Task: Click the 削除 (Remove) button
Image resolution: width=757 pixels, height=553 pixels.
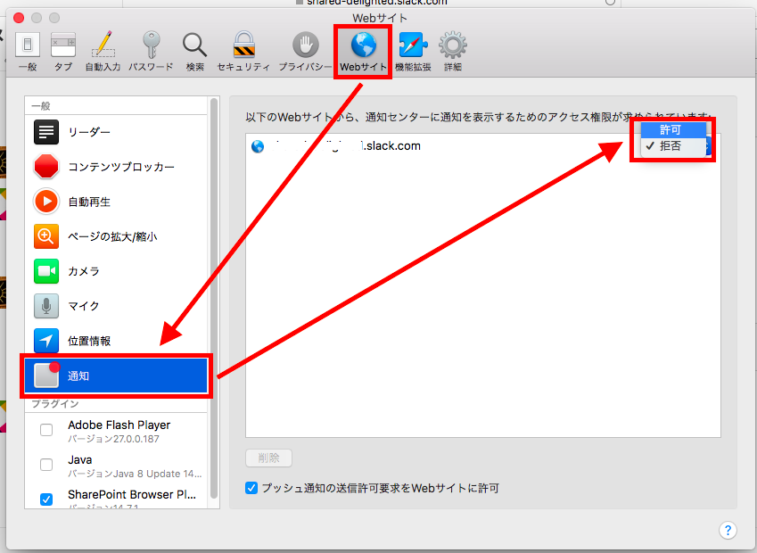Action: [268, 458]
